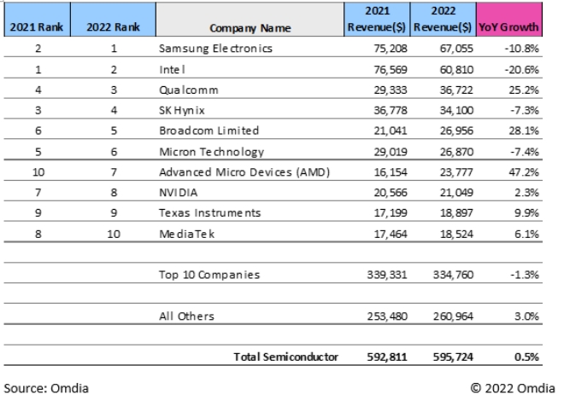The image size is (564, 412).
Task: Click Micron's 2022 revenue "26,870"
Action: [x=456, y=152]
